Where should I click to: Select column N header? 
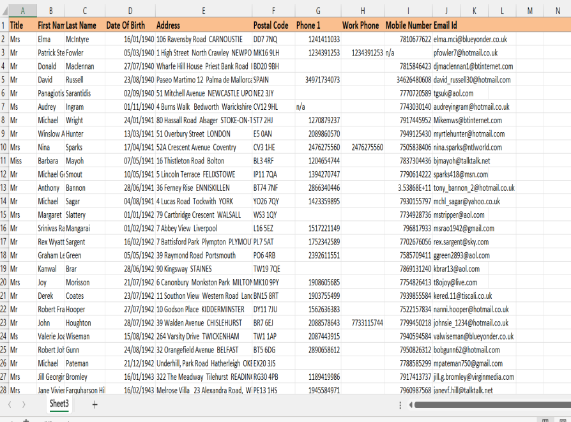[x=558, y=11]
